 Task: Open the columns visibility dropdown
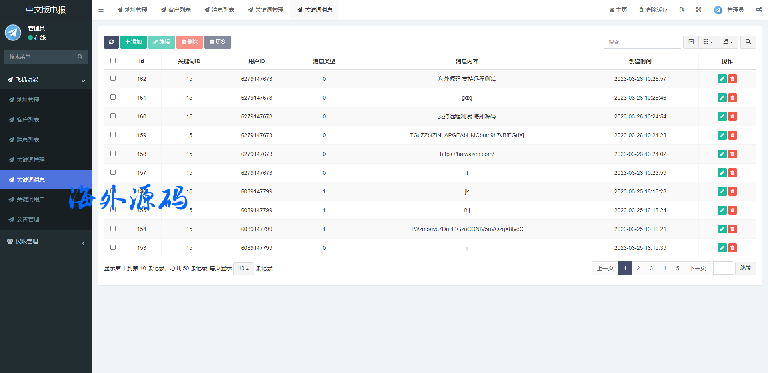click(708, 42)
